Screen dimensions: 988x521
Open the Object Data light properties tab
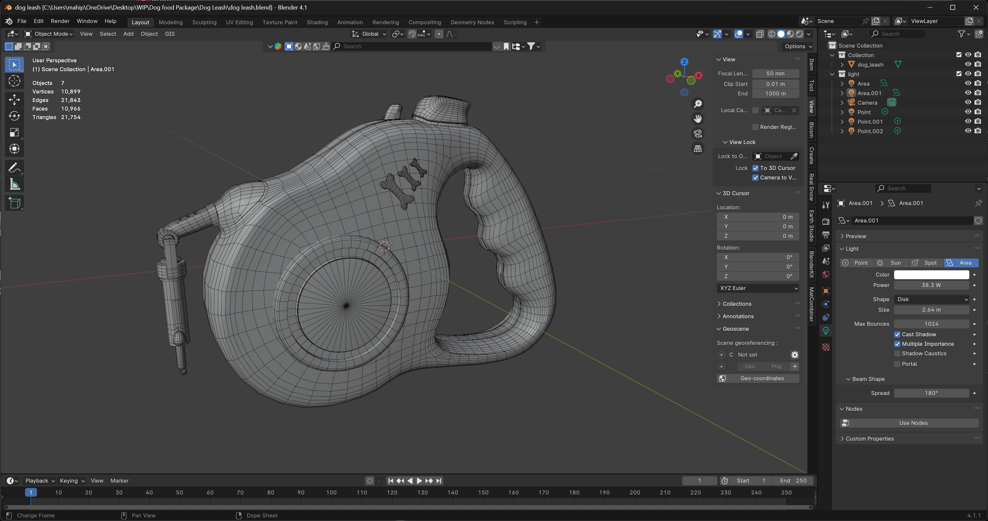pos(826,330)
